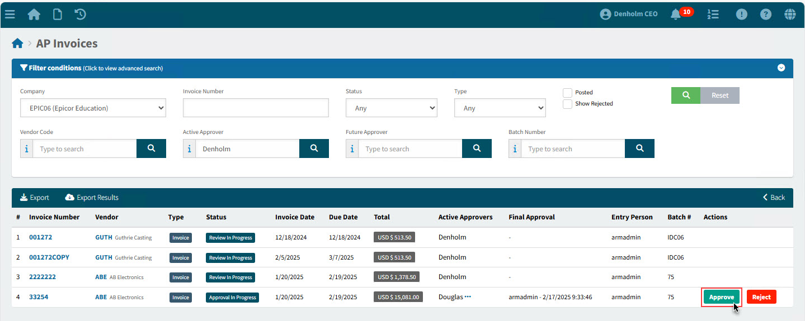Click Export Results in the toolbar

tap(92, 198)
